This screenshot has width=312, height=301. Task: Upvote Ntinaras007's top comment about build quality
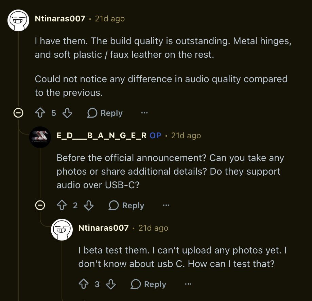click(x=40, y=113)
